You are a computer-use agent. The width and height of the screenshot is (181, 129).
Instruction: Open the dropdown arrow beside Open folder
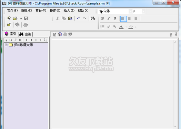tap(21, 19)
